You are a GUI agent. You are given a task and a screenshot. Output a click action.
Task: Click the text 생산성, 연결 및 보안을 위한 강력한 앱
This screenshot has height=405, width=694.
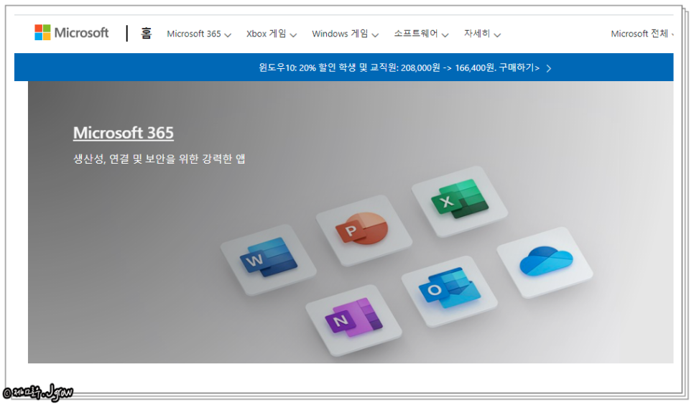[x=159, y=159]
